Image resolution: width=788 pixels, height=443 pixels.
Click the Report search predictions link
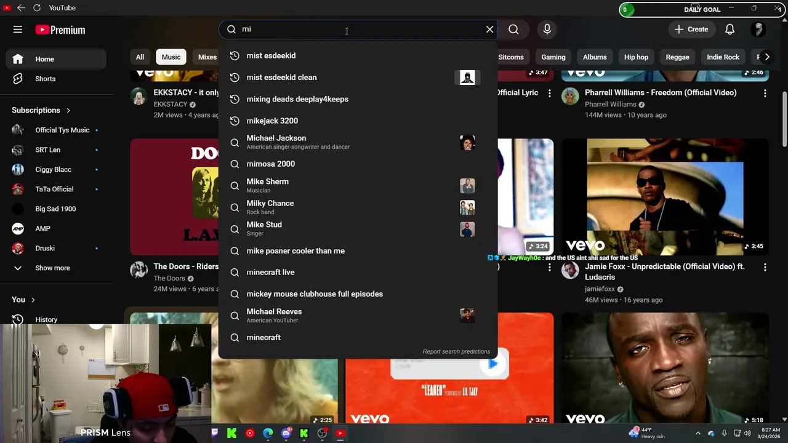tap(456, 351)
